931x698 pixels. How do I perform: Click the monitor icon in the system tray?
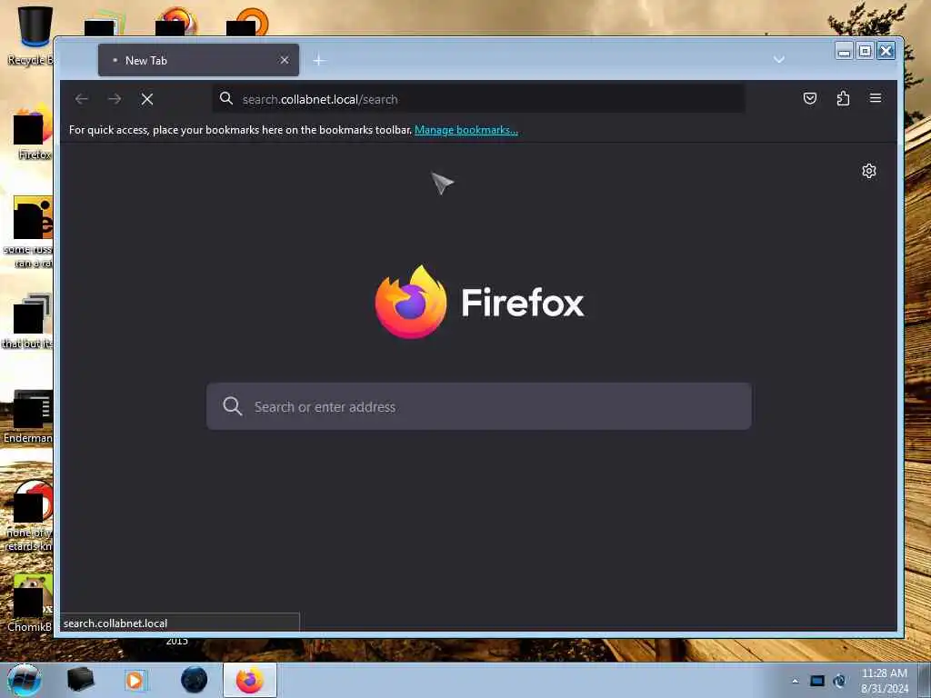coord(817,681)
